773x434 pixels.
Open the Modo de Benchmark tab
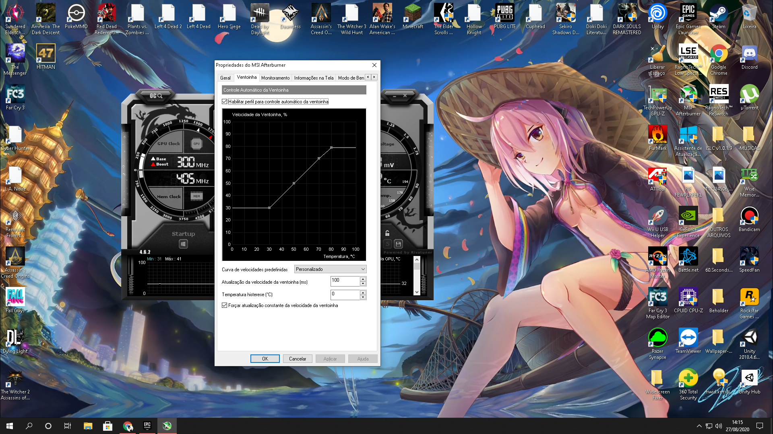(x=351, y=78)
